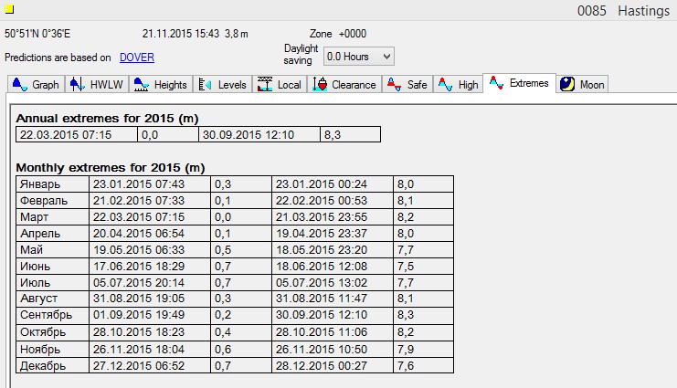The width and height of the screenshot is (677, 388).
Task: Open the Moon tab
Action: pos(582,84)
